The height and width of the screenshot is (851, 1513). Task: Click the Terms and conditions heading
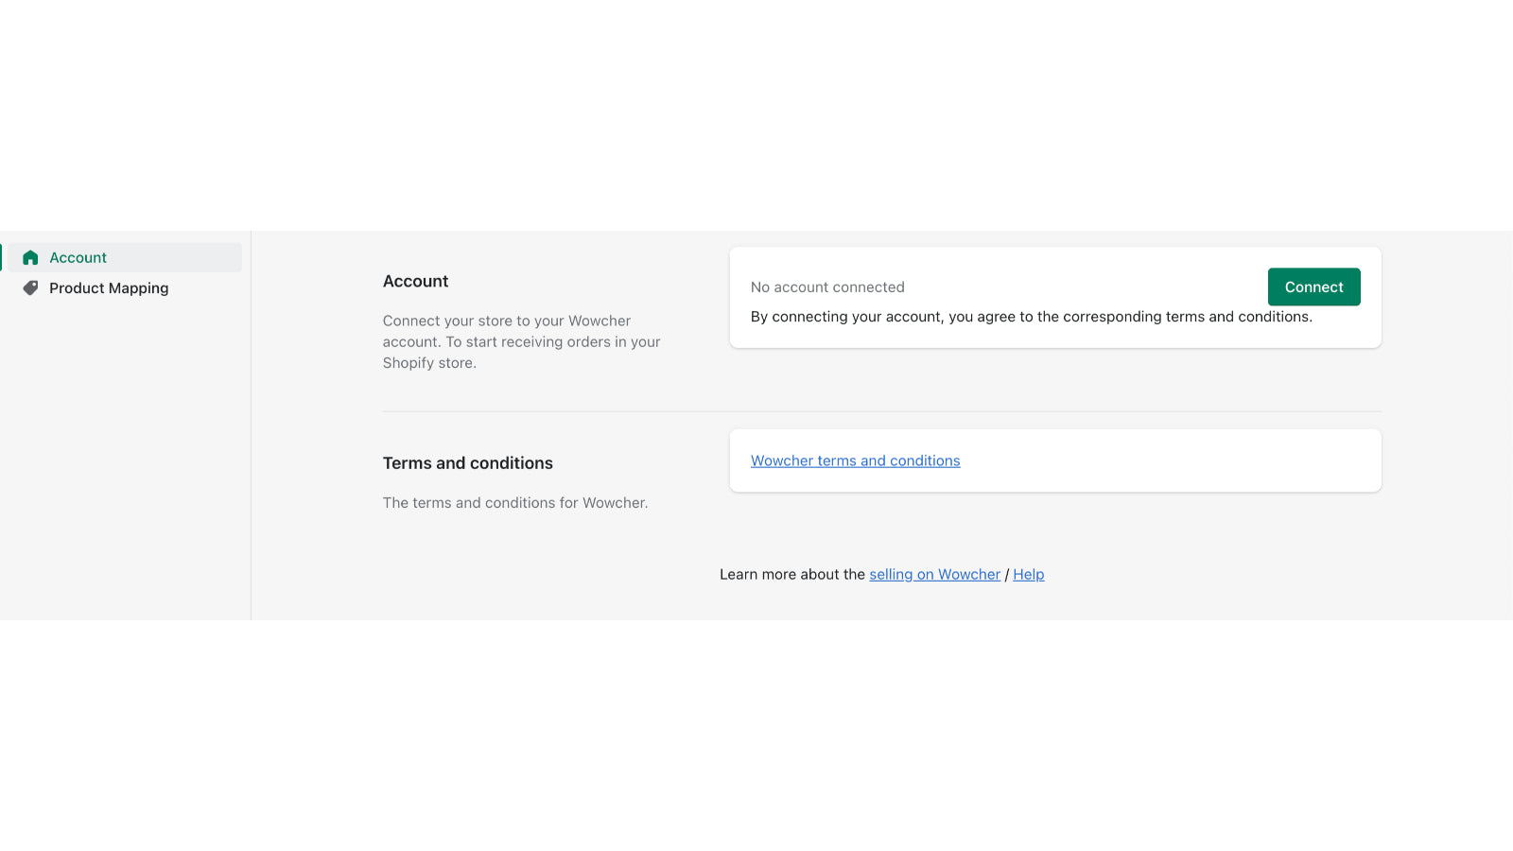point(467,462)
